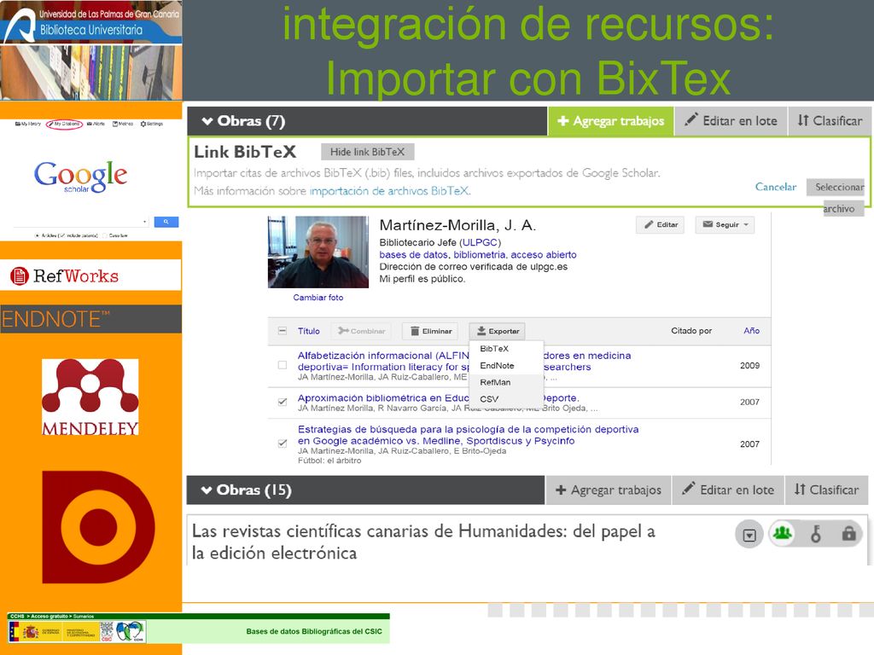The width and height of the screenshot is (874, 655).
Task: Click Editar en lote in Obras (15) bar
Action: pyautogui.click(x=728, y=490)
